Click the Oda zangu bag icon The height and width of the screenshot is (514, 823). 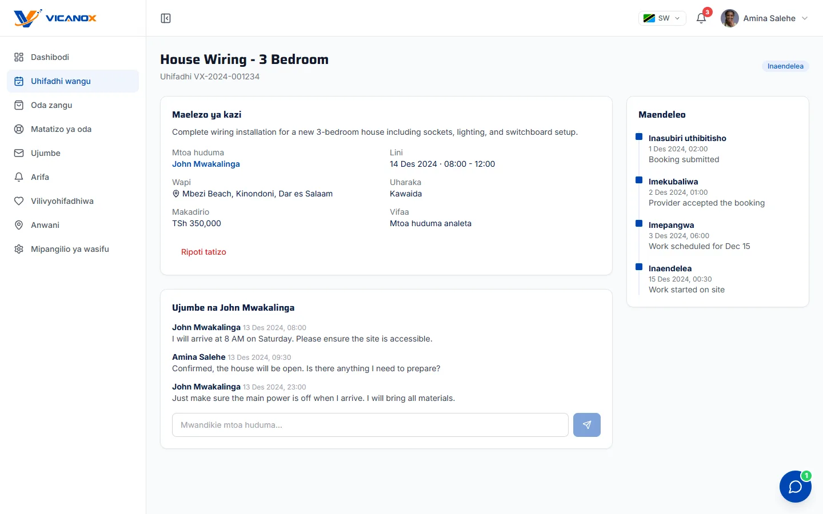click(x=19, y=105)
